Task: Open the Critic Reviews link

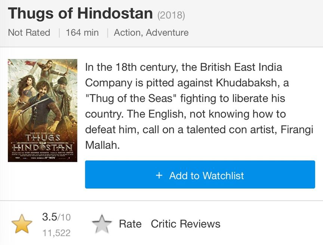Action: [x=185, y=224]
